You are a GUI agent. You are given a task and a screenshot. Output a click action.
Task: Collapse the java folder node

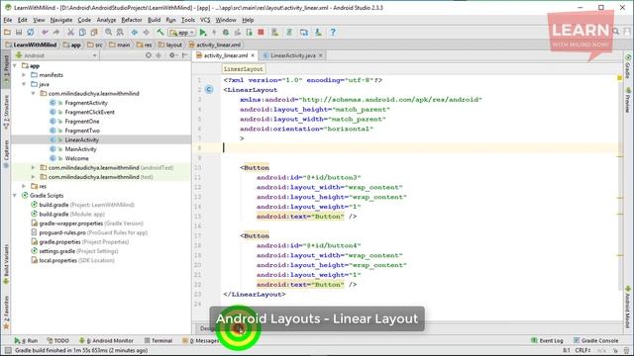[24, 84]
